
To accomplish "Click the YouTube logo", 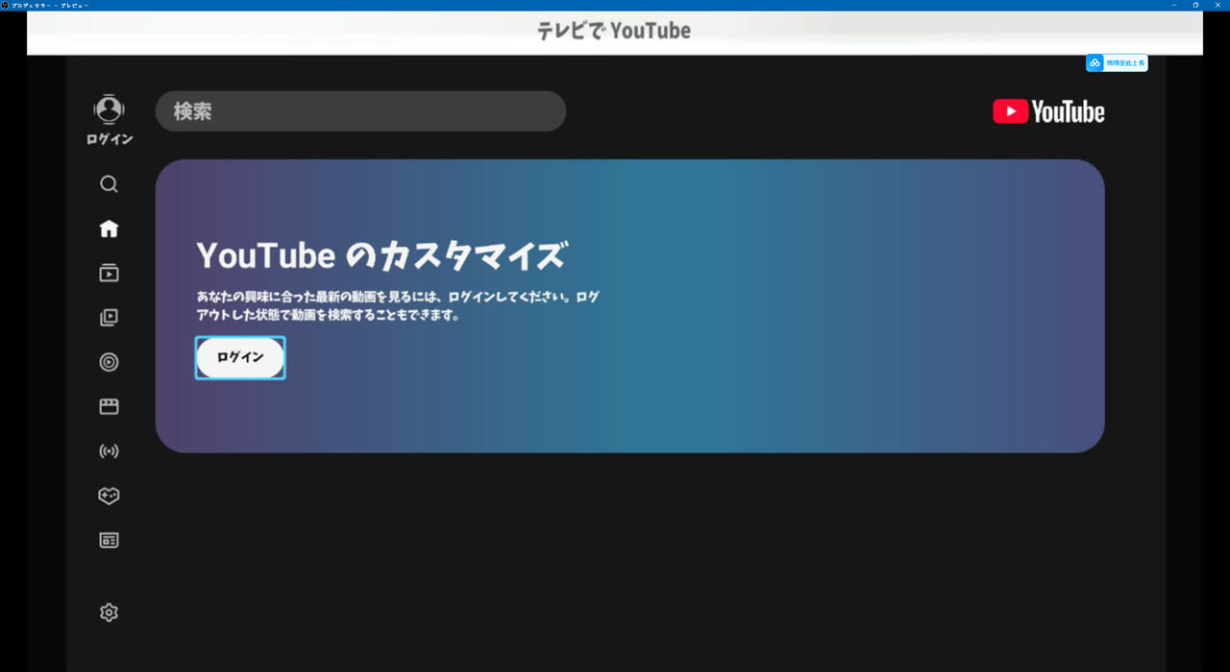I will pyautogui.click(x=1048, y=112).
